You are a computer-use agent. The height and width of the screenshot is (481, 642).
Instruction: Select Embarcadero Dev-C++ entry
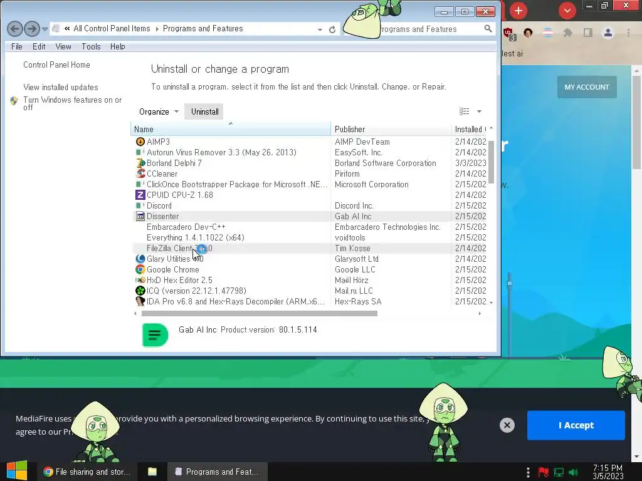(186, 227)
